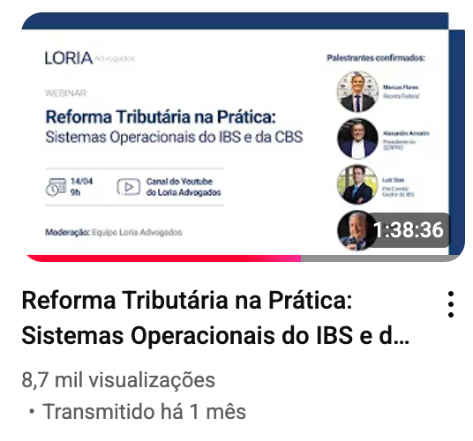Click the 1:38:36 duration badge
Screen dimensions: 473x441
pos(409,230)
